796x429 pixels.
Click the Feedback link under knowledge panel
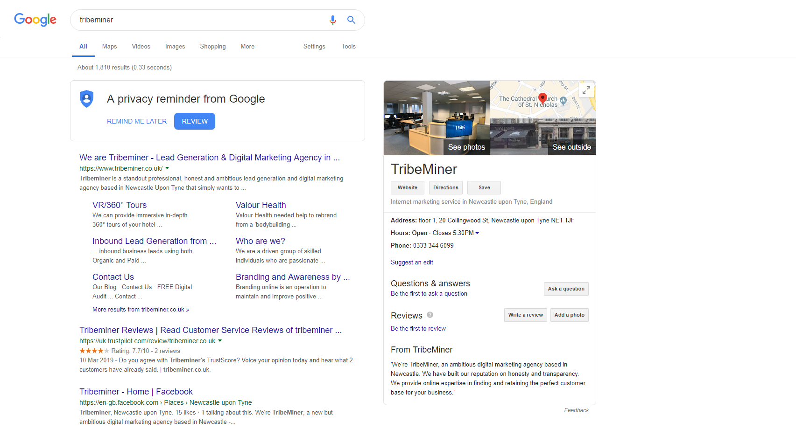pos(577,410)
